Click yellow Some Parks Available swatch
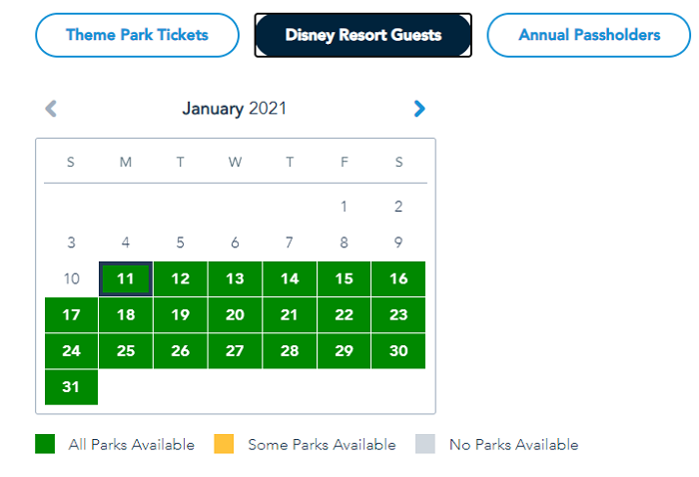 224,444
